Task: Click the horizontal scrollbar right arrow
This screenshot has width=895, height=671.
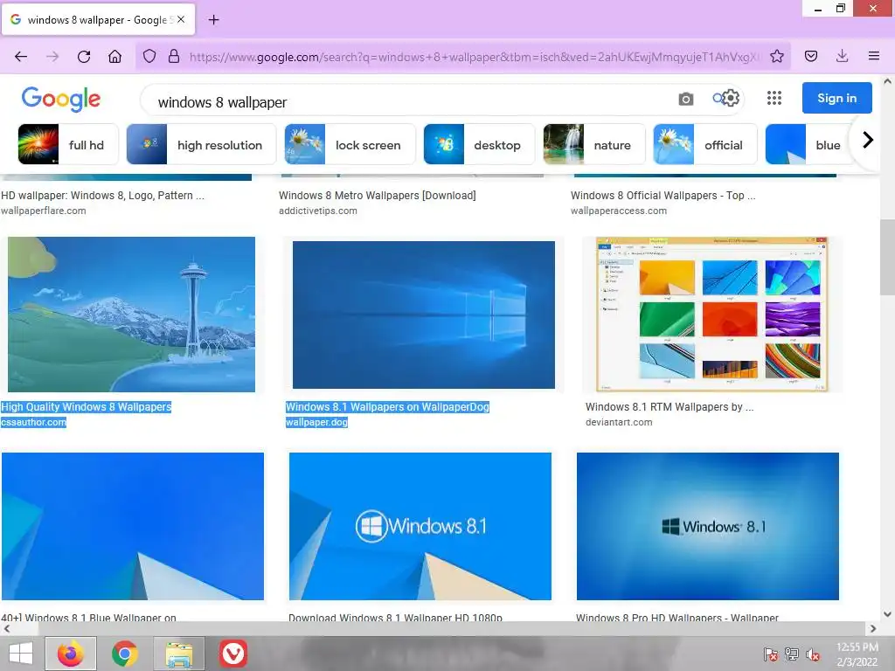Action: pyautogui.click(x=873, y=629)
